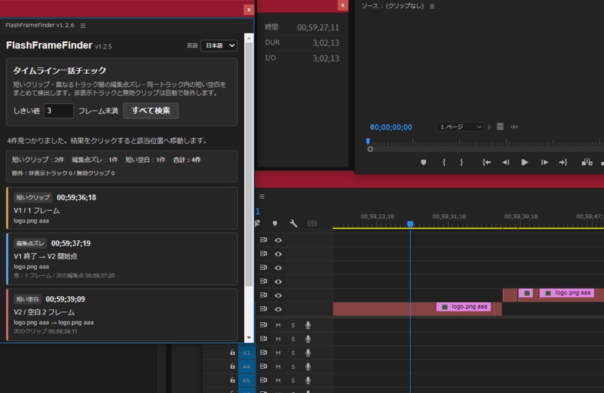Jump to 編集点ズレ result at 00;59;37;19
Screen dimensions: 604x393
pos(122,259)
